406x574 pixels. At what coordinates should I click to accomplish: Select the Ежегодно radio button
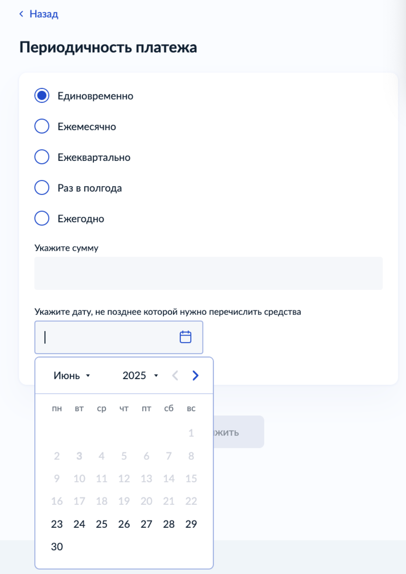click(42, 218)
